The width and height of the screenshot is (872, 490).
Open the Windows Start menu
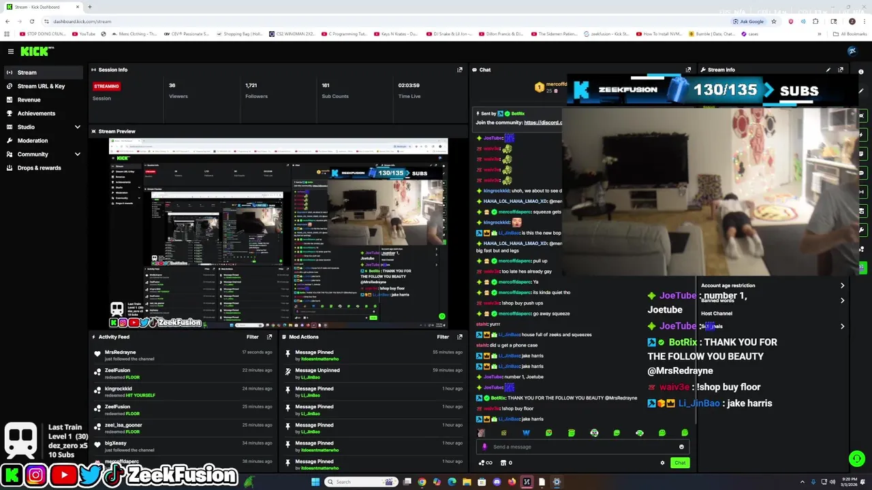315,482
